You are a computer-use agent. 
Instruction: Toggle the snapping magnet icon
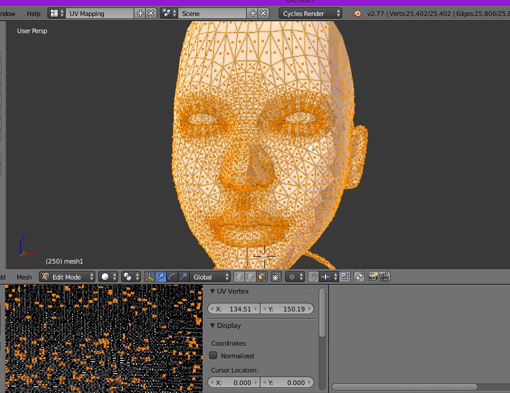(x=313, y=277)
